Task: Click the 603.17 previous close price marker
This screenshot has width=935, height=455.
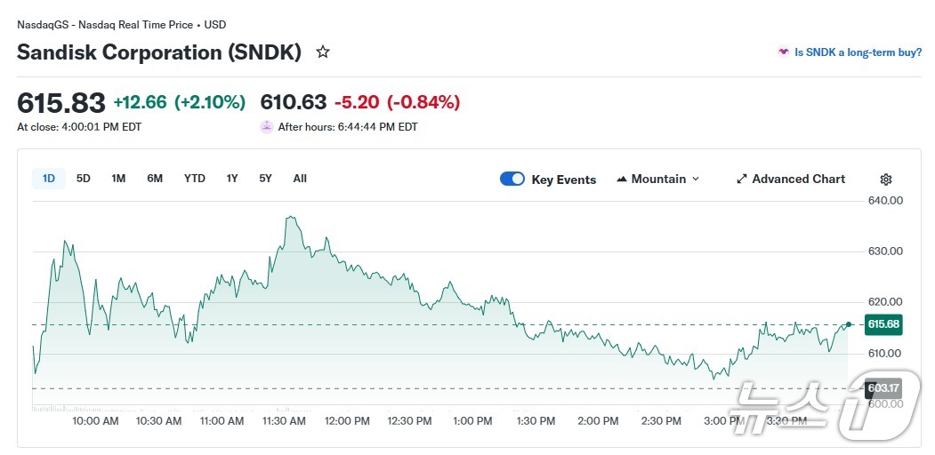Action: [883, 388]
